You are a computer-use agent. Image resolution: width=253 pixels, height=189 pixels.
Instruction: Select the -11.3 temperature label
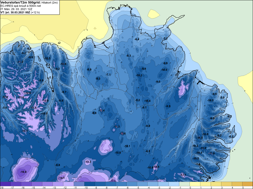(117, 127)
